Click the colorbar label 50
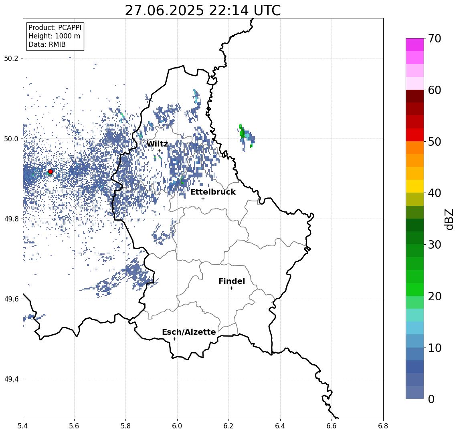 tap(435, 142)
